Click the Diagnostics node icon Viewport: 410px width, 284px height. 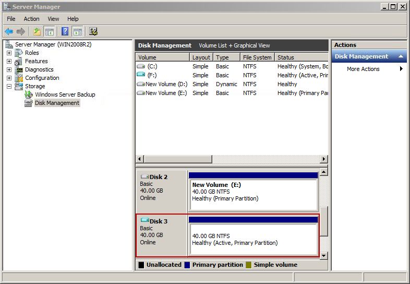[19, 70]
